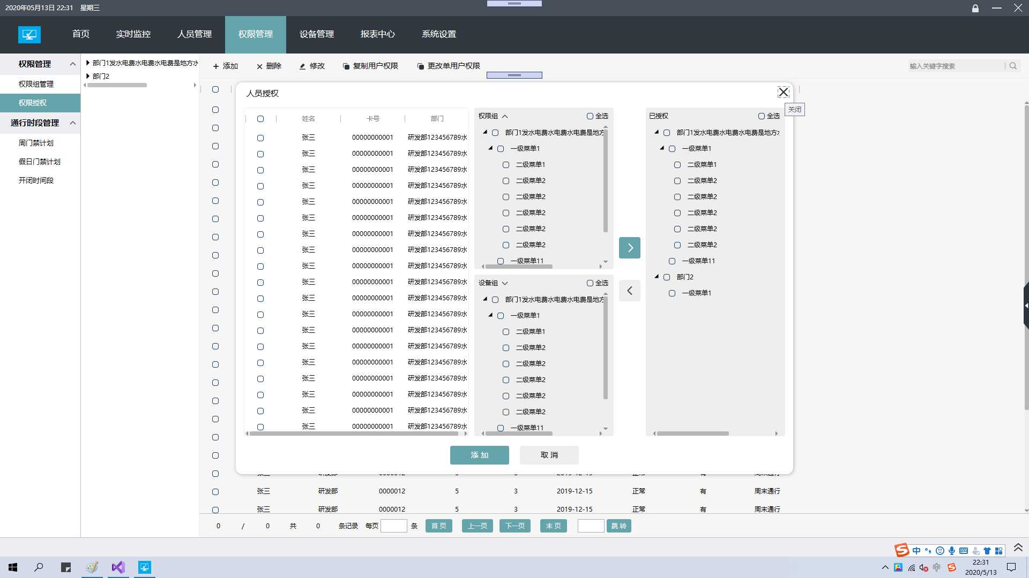Check 全选 in 设备组 panel

(590, 283)
